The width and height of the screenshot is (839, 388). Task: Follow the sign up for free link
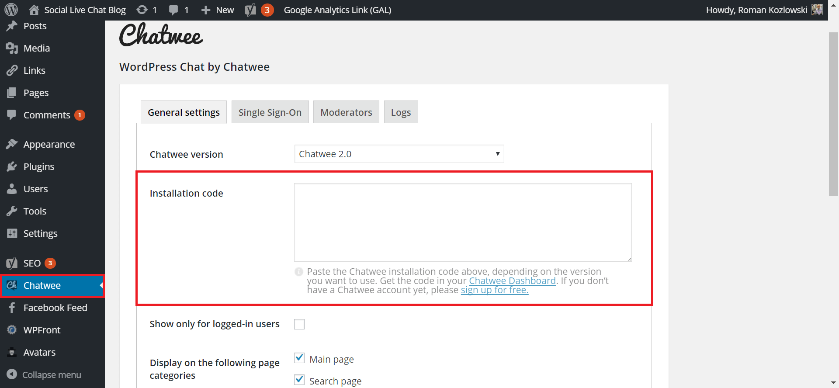click(x=495, y=290)
